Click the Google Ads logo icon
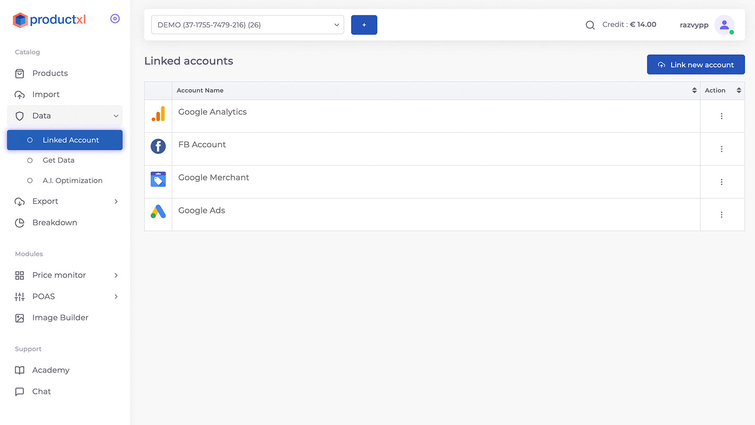 tap(158, 212)
